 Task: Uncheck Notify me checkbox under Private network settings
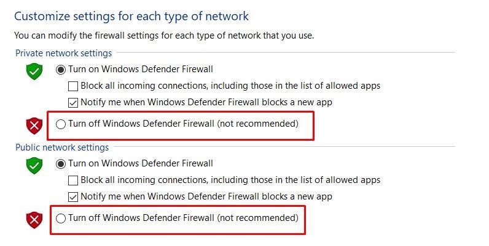(73, 103)
